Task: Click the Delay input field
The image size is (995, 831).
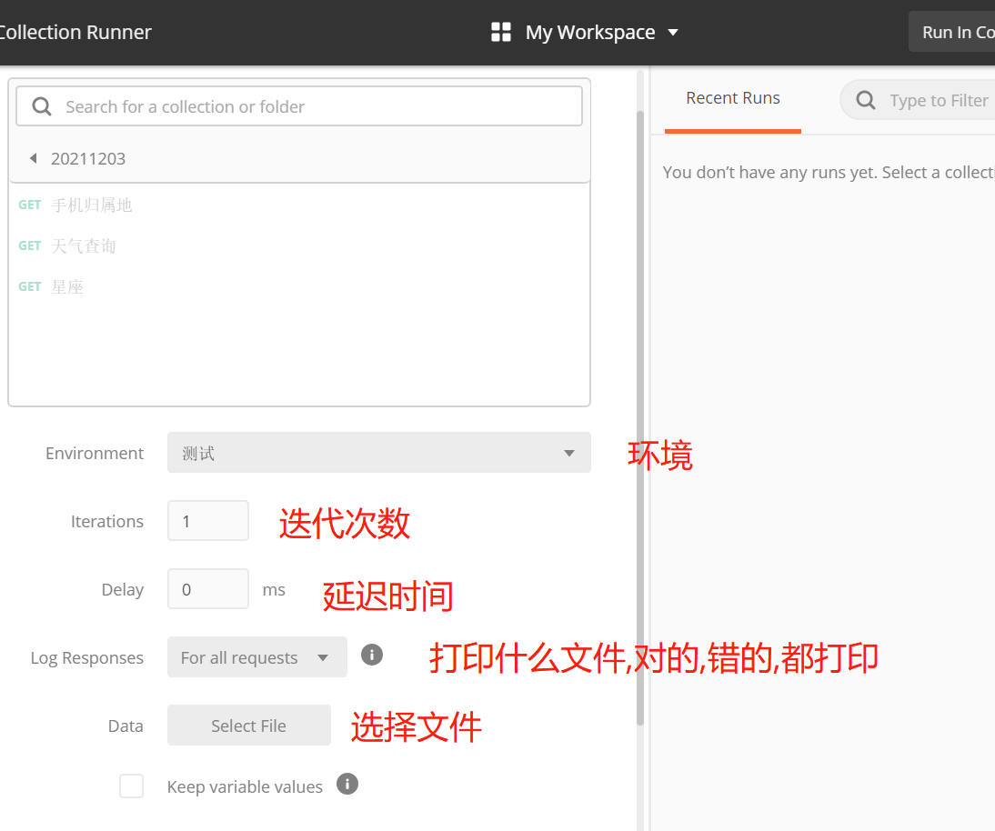Action: click(x=208, y=588)
